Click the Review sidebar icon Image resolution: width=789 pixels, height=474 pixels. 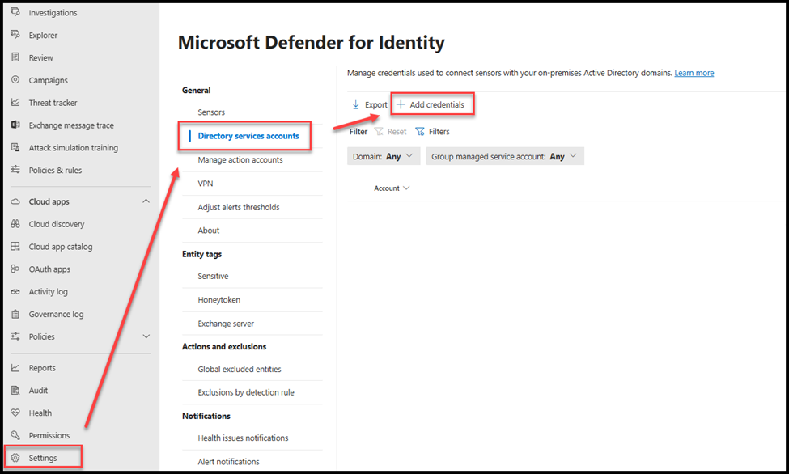coord(15,57)
